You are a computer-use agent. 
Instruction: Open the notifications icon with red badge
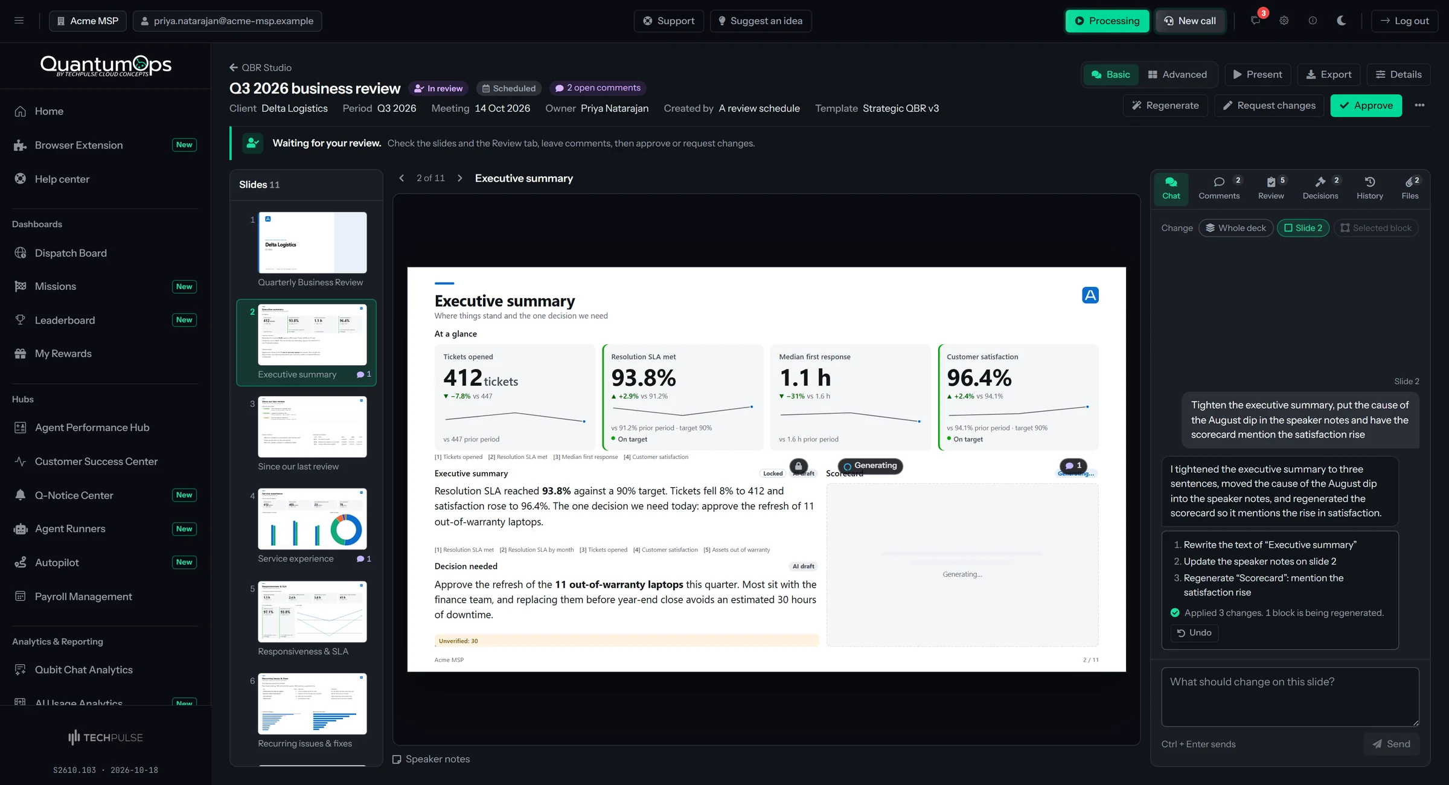(1256, 21)
